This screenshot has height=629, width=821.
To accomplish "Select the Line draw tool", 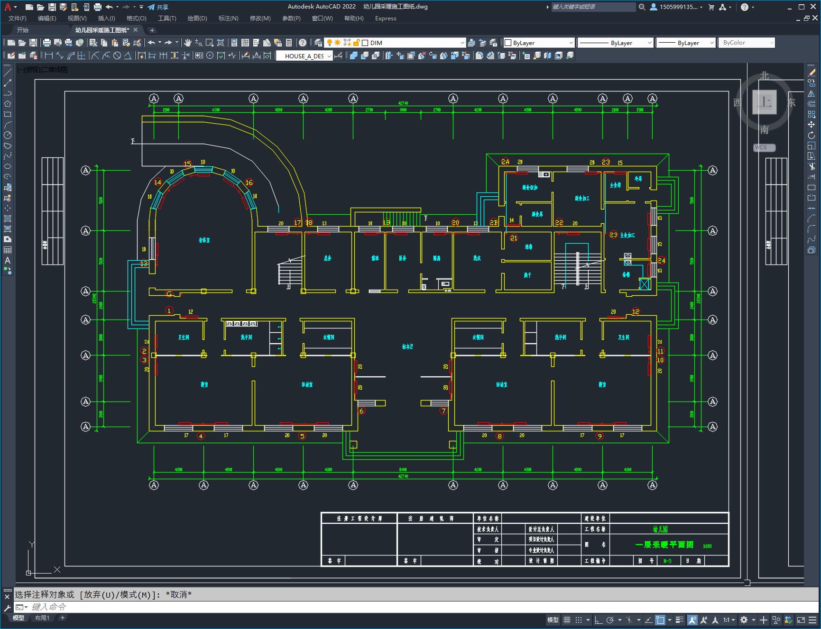I will point(8,73).
